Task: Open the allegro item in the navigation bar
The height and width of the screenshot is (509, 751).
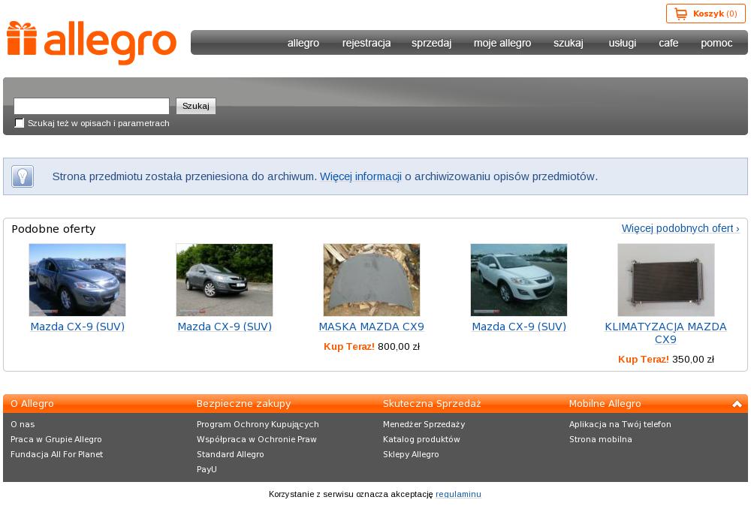Action: 303,43
